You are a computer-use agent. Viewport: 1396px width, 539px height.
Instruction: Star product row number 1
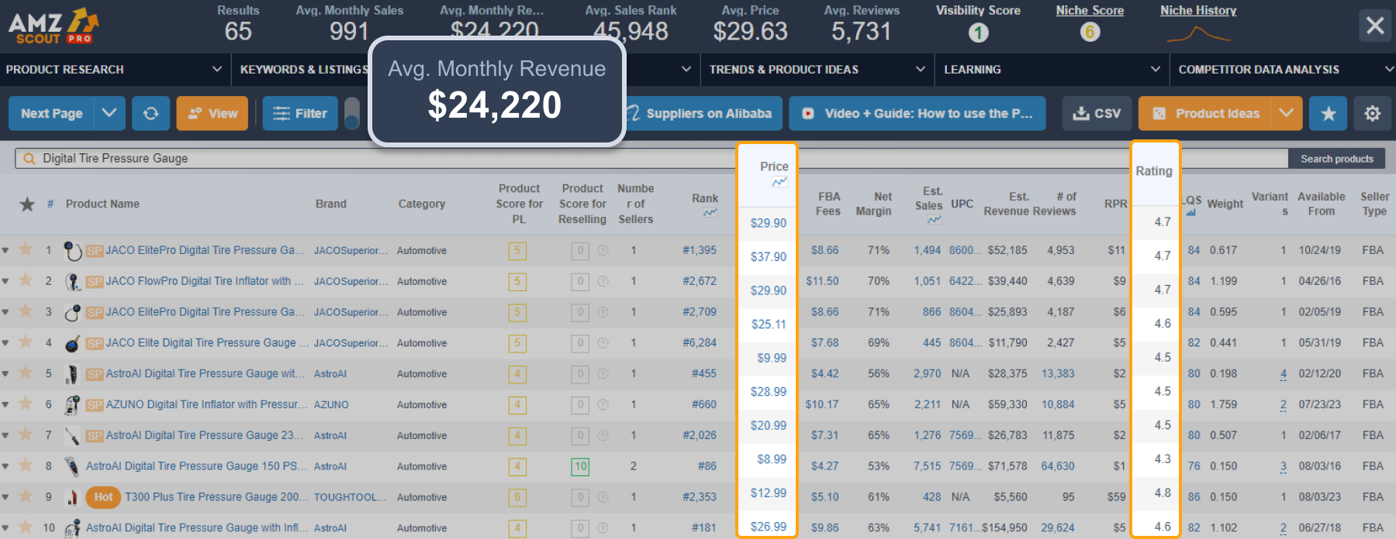tap(26, 249)
